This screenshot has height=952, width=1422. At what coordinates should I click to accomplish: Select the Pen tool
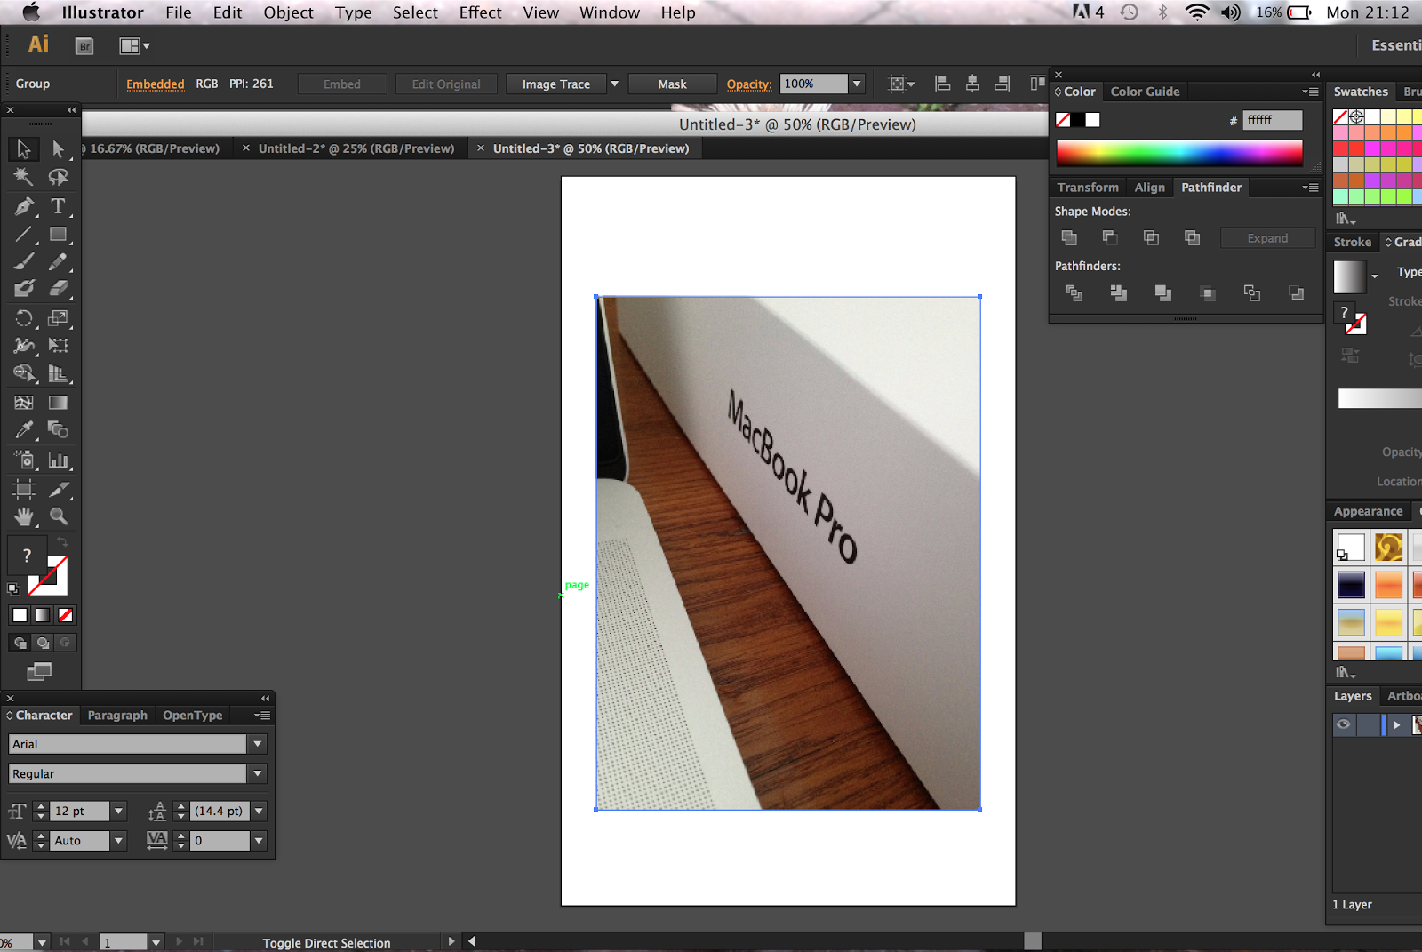tap(23, 207)
